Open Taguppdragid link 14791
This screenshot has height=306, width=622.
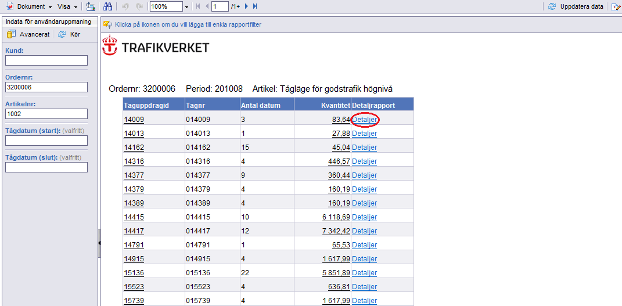click(134, 245)
